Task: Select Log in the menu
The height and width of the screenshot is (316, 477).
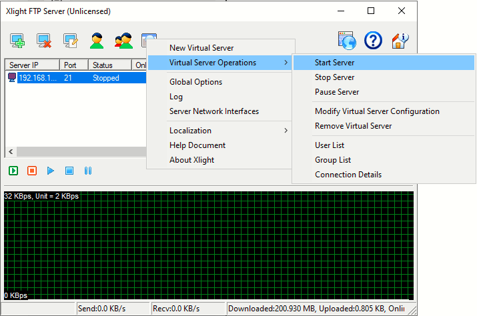Action: coord(219,97)
